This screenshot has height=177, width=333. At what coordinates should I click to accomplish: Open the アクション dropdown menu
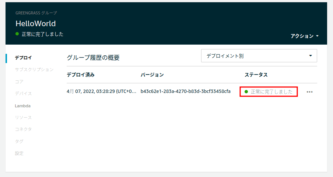[305, 36]
